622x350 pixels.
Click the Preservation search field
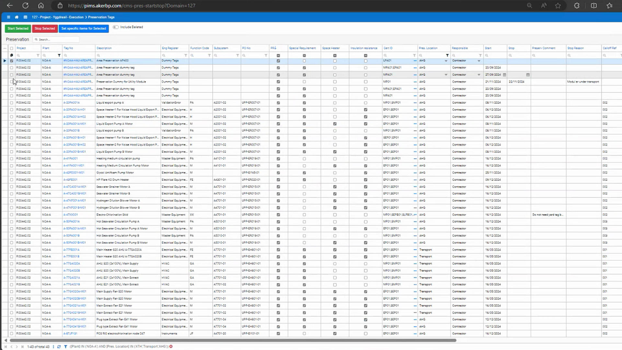56,40
